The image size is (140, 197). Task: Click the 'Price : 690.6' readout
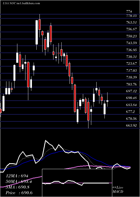(x=20, y=193)
